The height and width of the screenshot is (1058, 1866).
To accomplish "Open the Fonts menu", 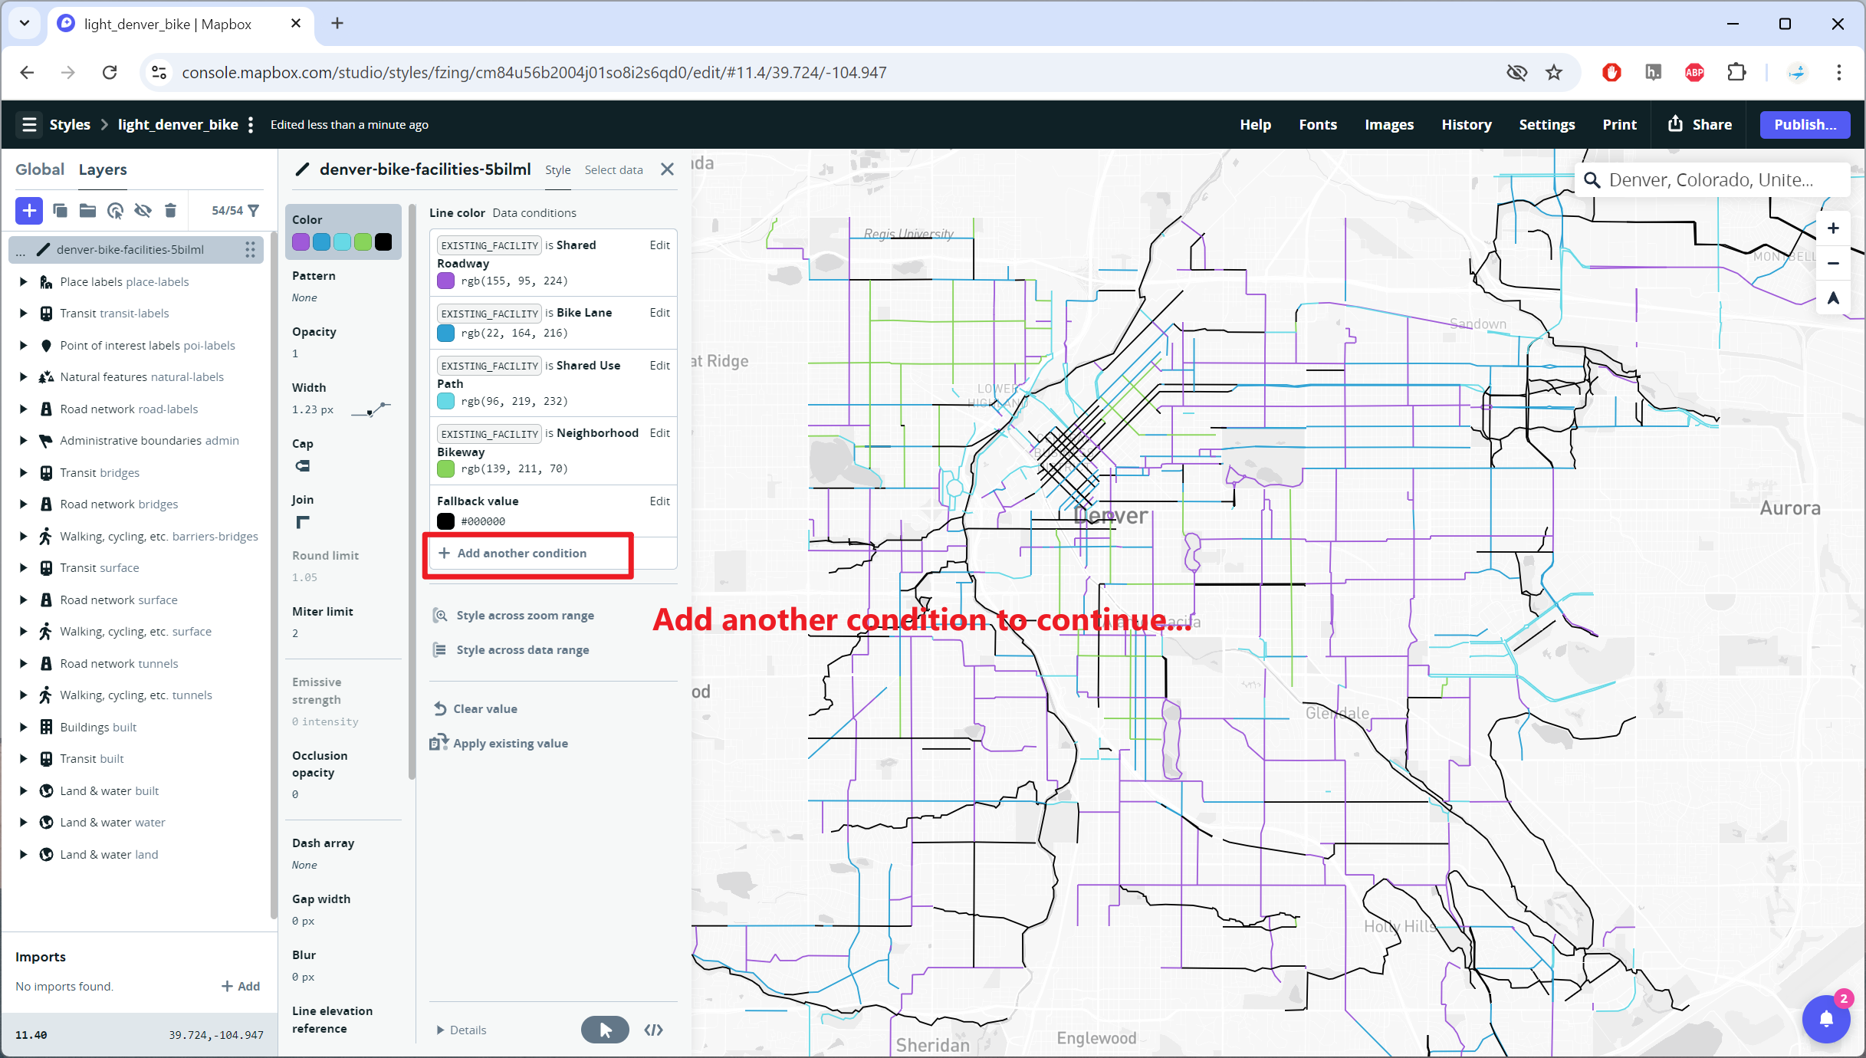I will (x=1318, y=124).
